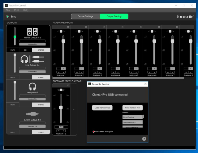
Task: Click the help question mark icon
Action: coord(144,139)
